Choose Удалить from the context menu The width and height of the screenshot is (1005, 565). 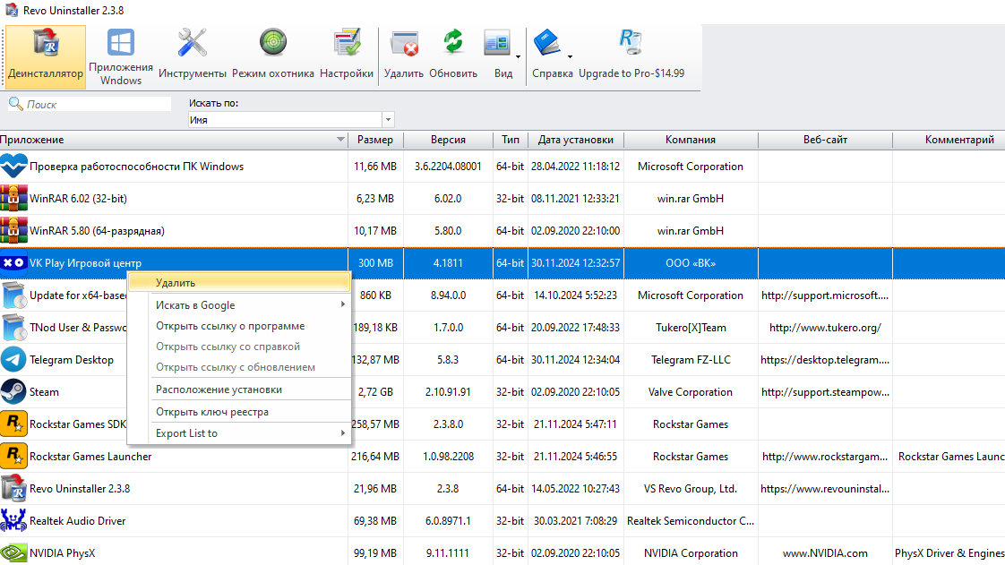(x=239, y=283)
